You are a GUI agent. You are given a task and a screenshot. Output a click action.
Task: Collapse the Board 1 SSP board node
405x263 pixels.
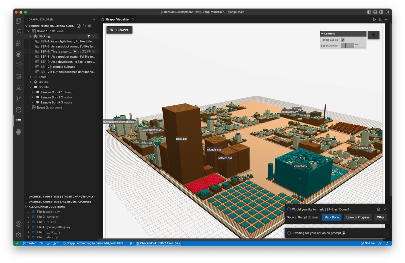click(29, 31)
